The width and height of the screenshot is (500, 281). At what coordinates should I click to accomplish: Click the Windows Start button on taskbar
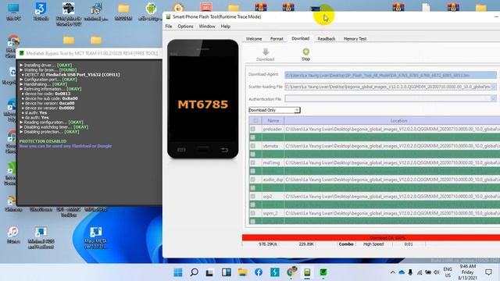[178, 272]
